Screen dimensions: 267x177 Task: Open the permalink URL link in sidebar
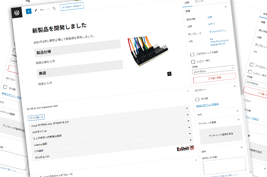coord(219,42)
